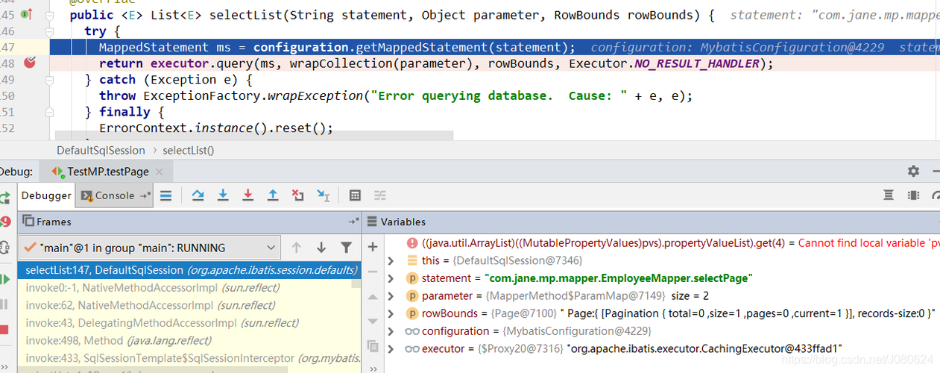
Task: Click the Step Over debugger icon
Action: [x=198, y=195]
